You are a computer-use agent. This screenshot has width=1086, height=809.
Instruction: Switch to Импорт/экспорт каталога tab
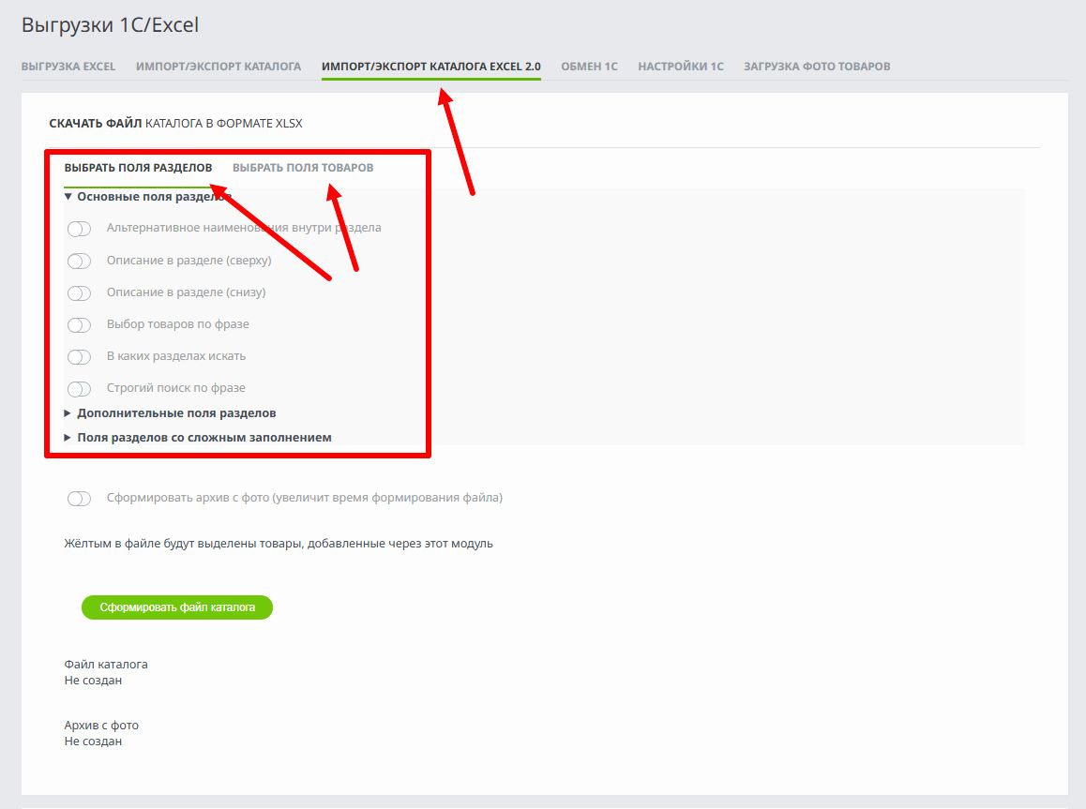click(x=219, y=67)
